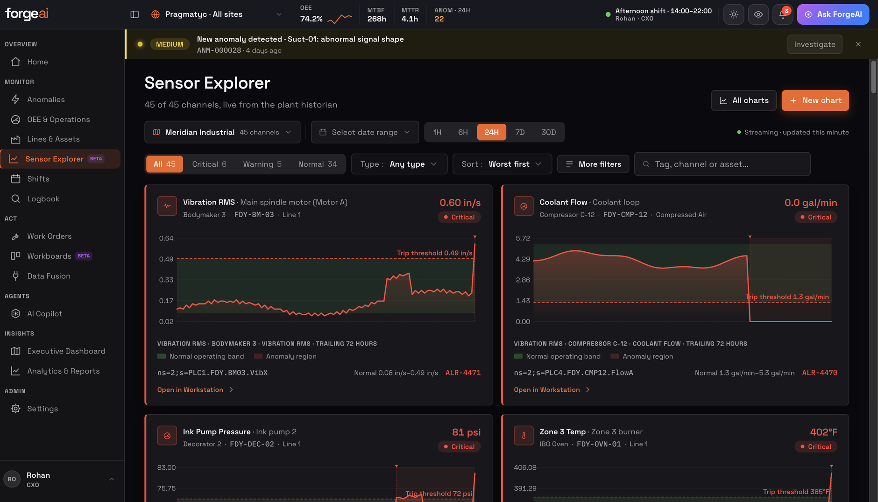Open notifications bell with 3 badge
Screen dimensions: 878x502
782,14
